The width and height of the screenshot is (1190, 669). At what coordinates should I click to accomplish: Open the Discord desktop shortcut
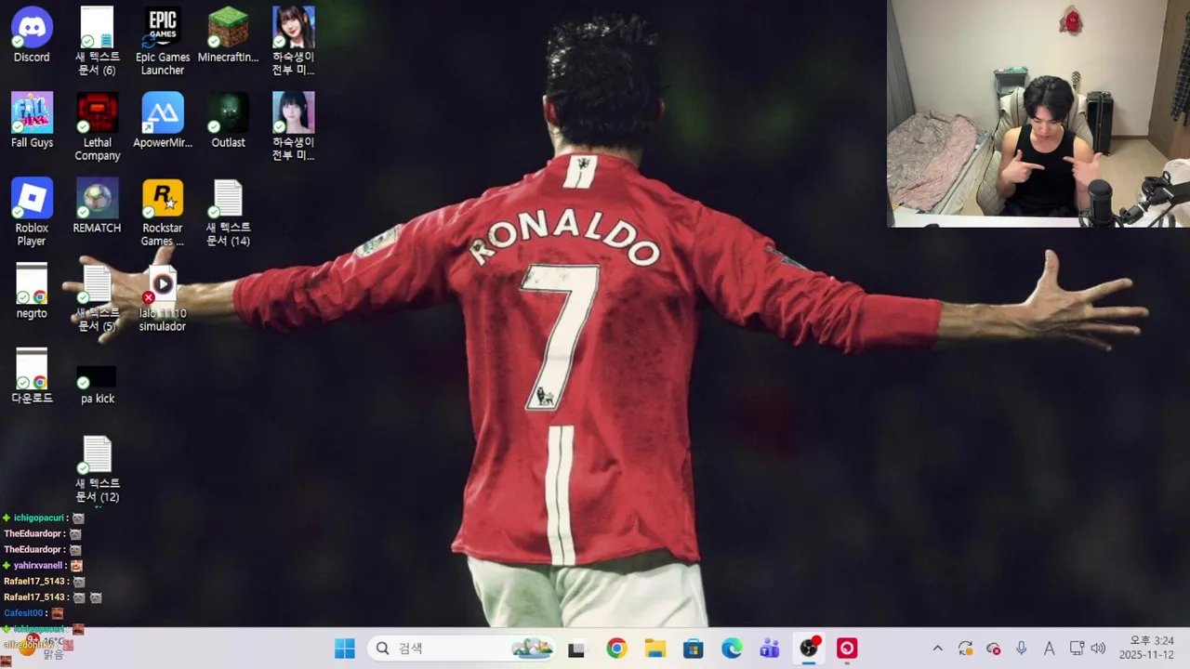pyautogui.click(x=32, y=35)
